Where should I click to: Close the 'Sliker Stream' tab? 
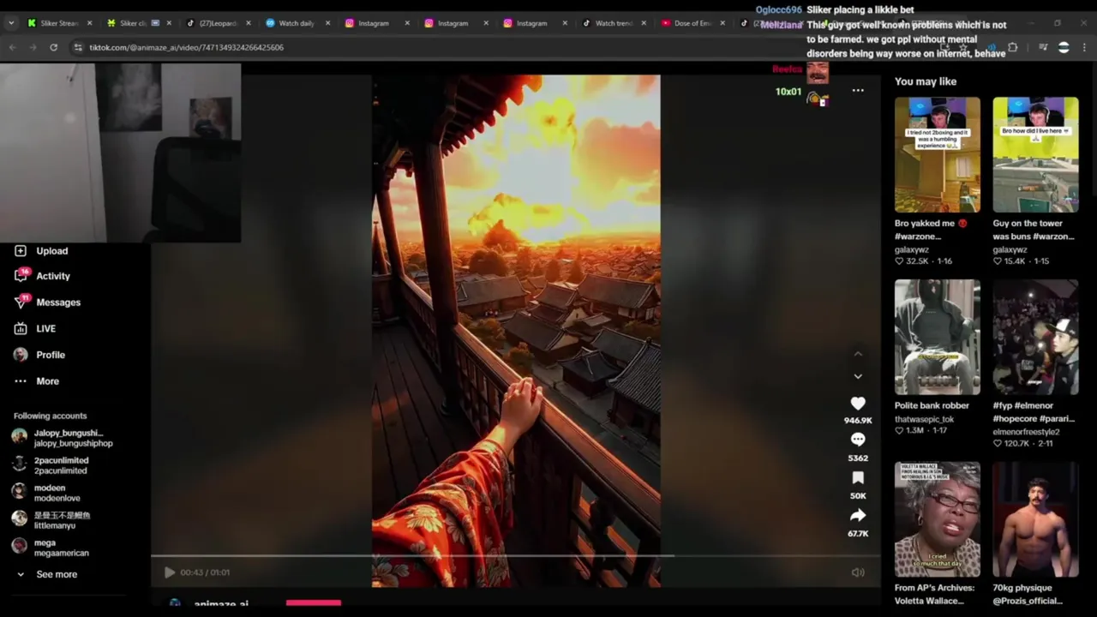point(89,23)
